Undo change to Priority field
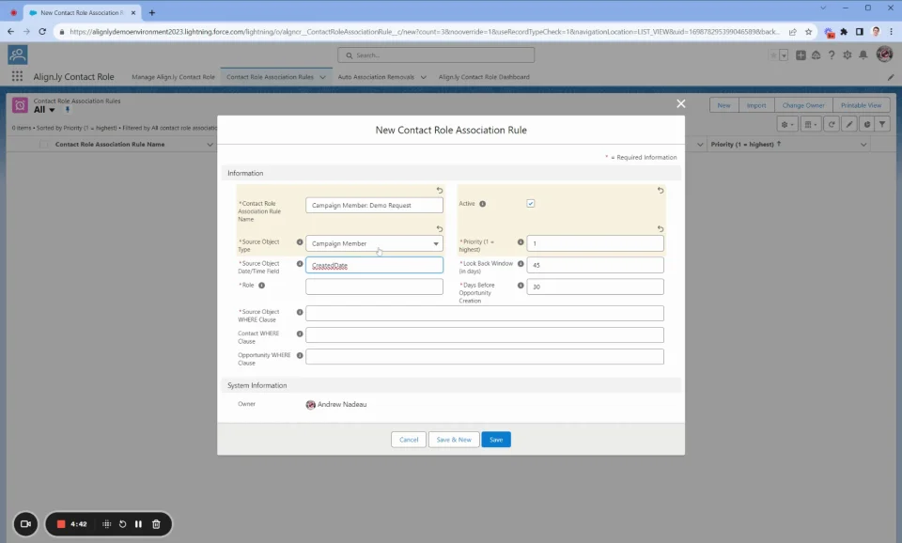 click(x=661, y=229)
